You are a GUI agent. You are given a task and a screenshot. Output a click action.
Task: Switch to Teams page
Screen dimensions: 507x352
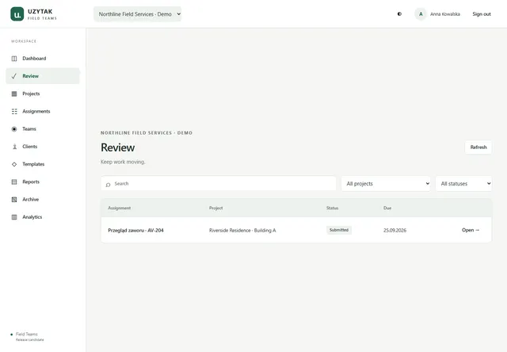click(43, 129)
